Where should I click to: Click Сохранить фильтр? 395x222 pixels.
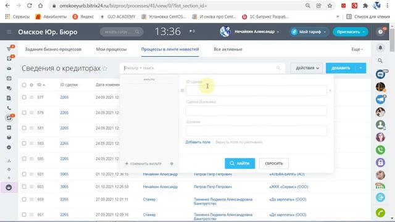click(x=143, y=163)
